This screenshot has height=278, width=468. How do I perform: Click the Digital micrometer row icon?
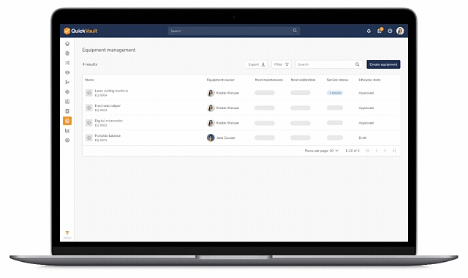(x=89, y=123)
